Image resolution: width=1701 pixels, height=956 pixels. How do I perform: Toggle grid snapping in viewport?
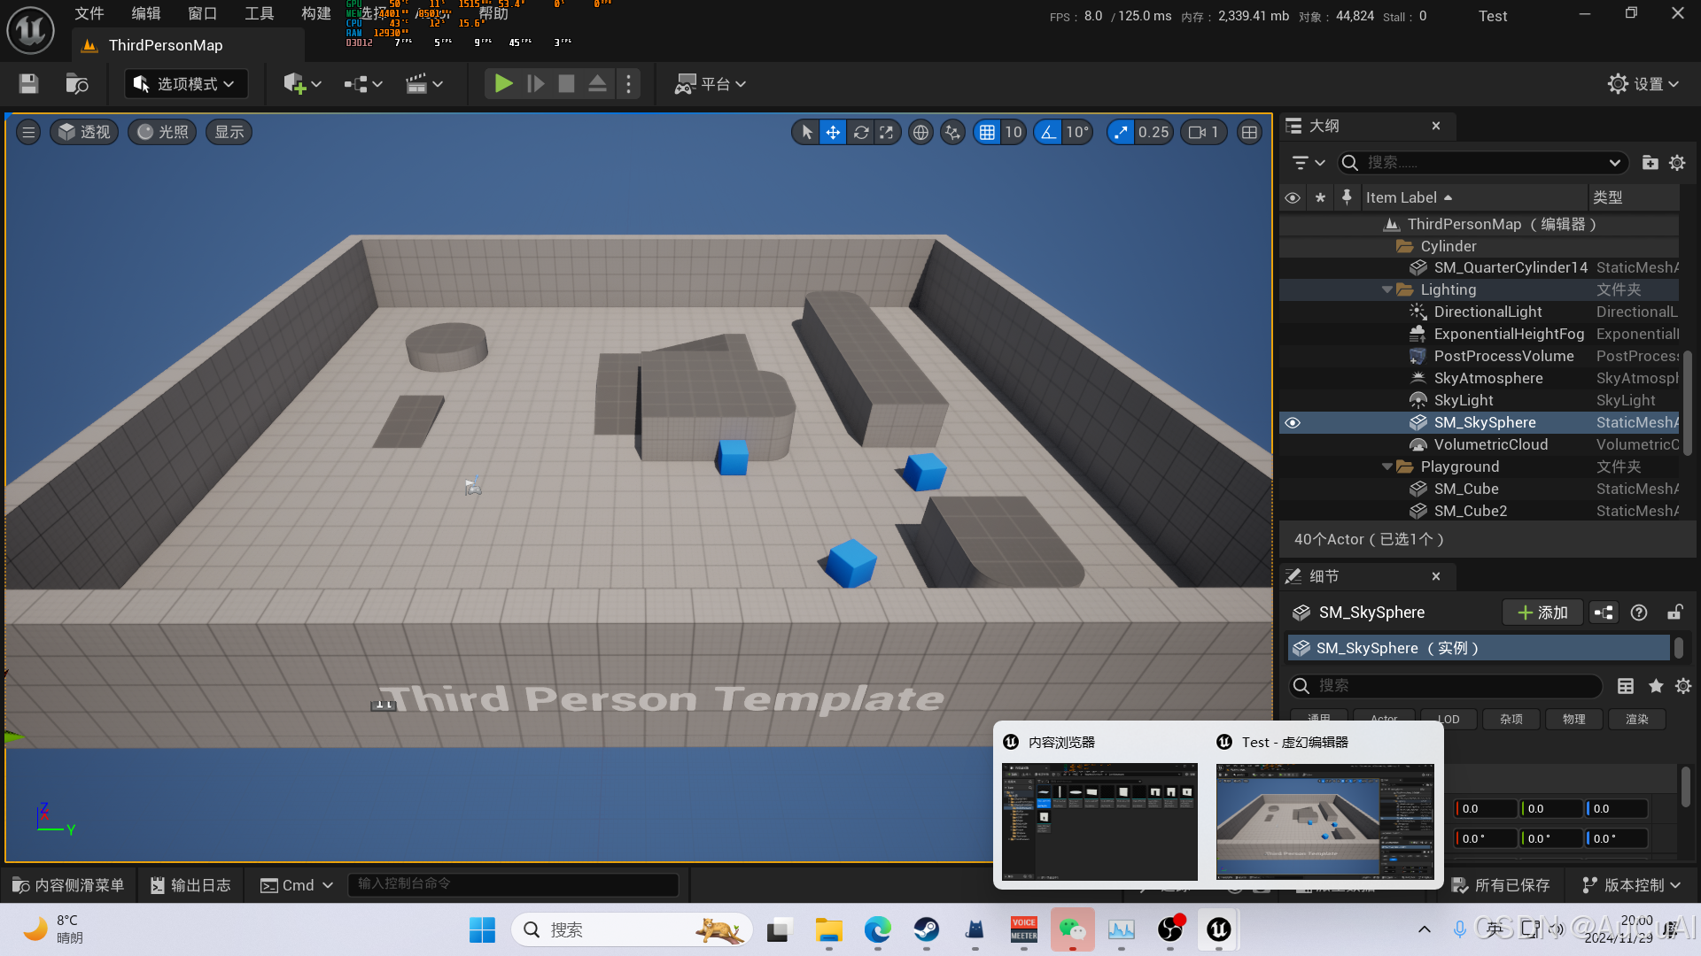pos(987,133)
